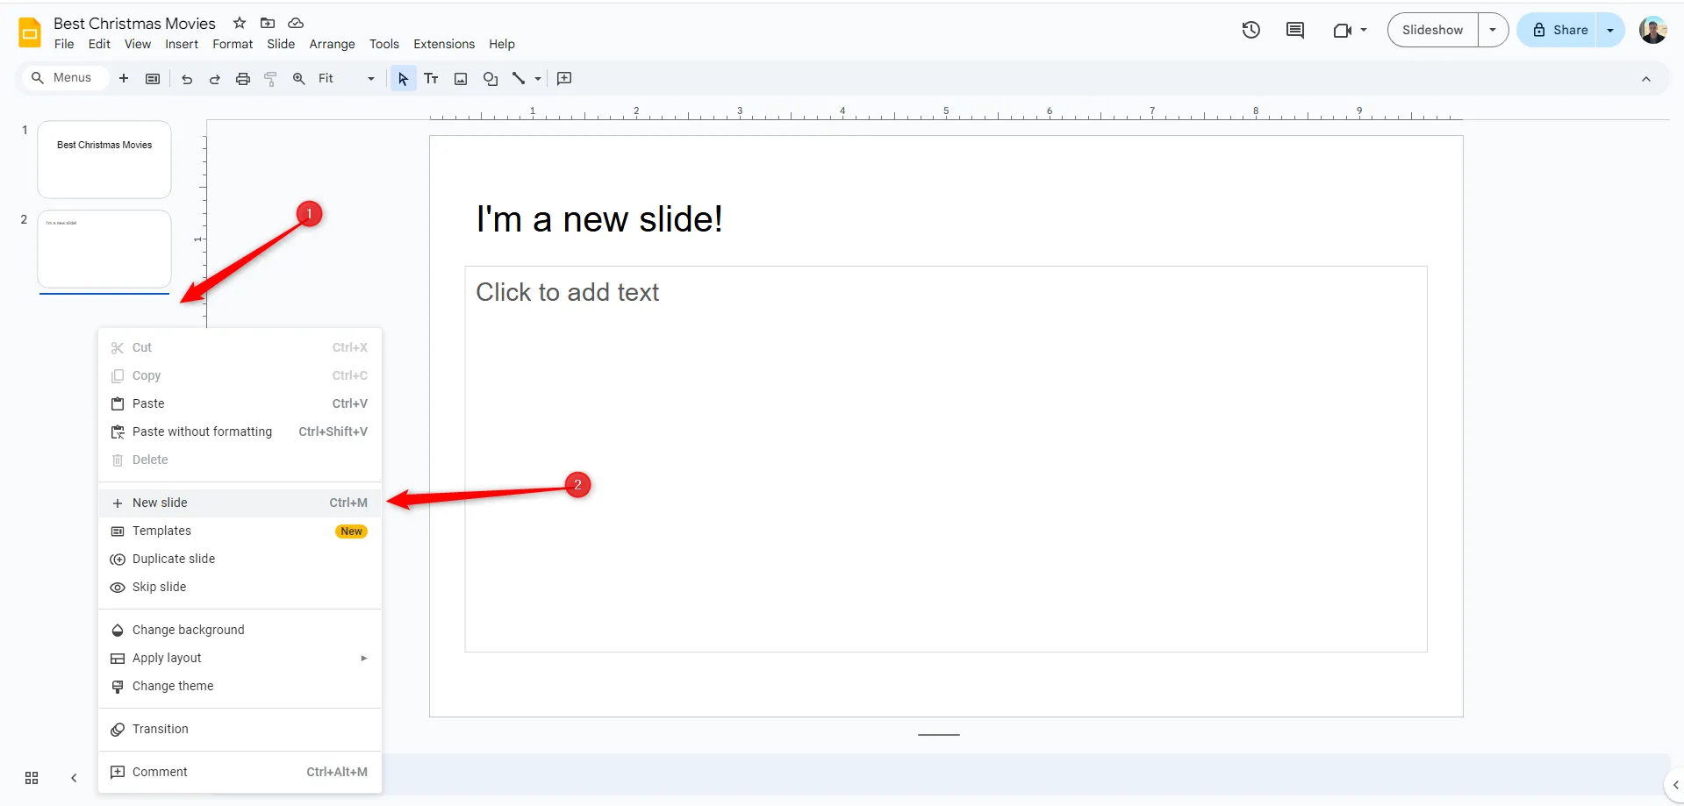Choose Paste without formatting
This screenshot has height=806, width=1684.
240,432
